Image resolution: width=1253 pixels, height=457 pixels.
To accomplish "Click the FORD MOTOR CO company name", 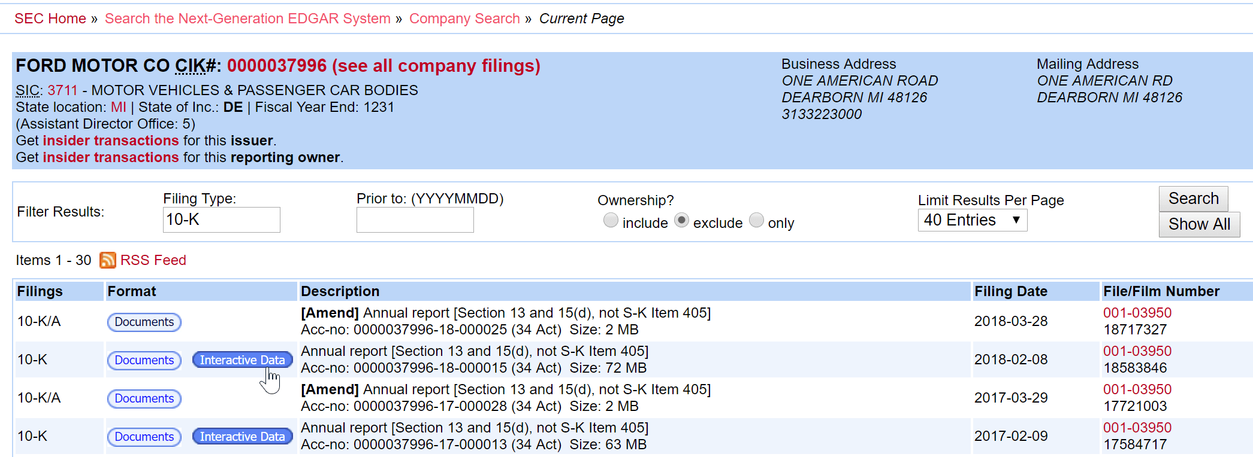I will click(x=93, y=65).
